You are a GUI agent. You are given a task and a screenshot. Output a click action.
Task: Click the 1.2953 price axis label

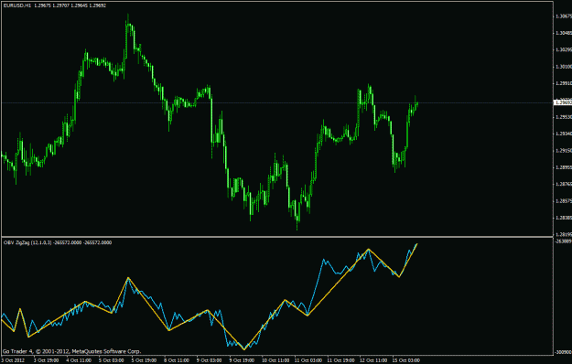pyautogui.click(x=564, y=117)
